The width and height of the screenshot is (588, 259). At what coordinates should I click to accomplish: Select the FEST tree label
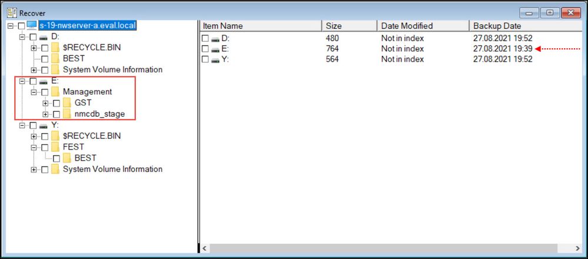click(x=74, y=147)
